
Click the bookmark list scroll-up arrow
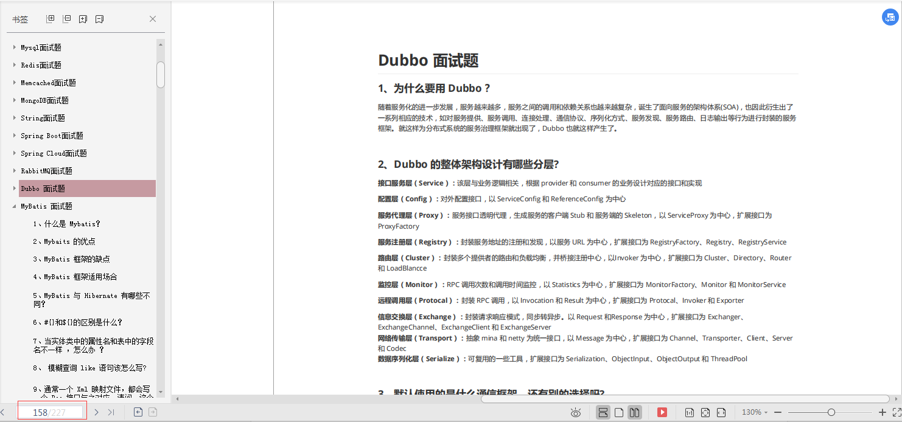tap(161, 44)
